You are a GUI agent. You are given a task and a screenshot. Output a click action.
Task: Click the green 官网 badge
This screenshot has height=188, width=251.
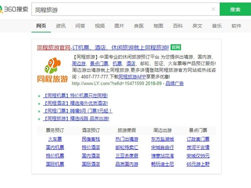pos(176,48)
